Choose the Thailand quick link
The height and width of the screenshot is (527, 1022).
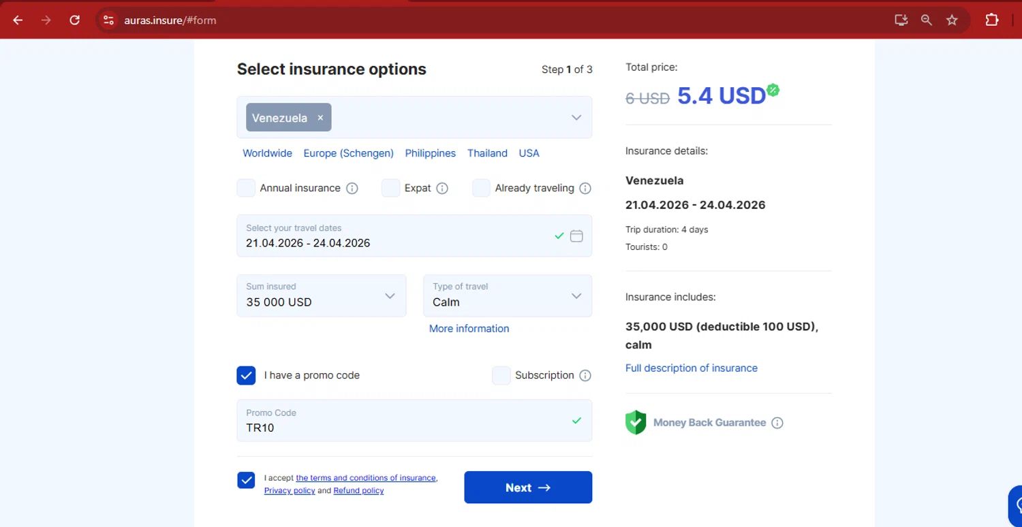(487, 153)
